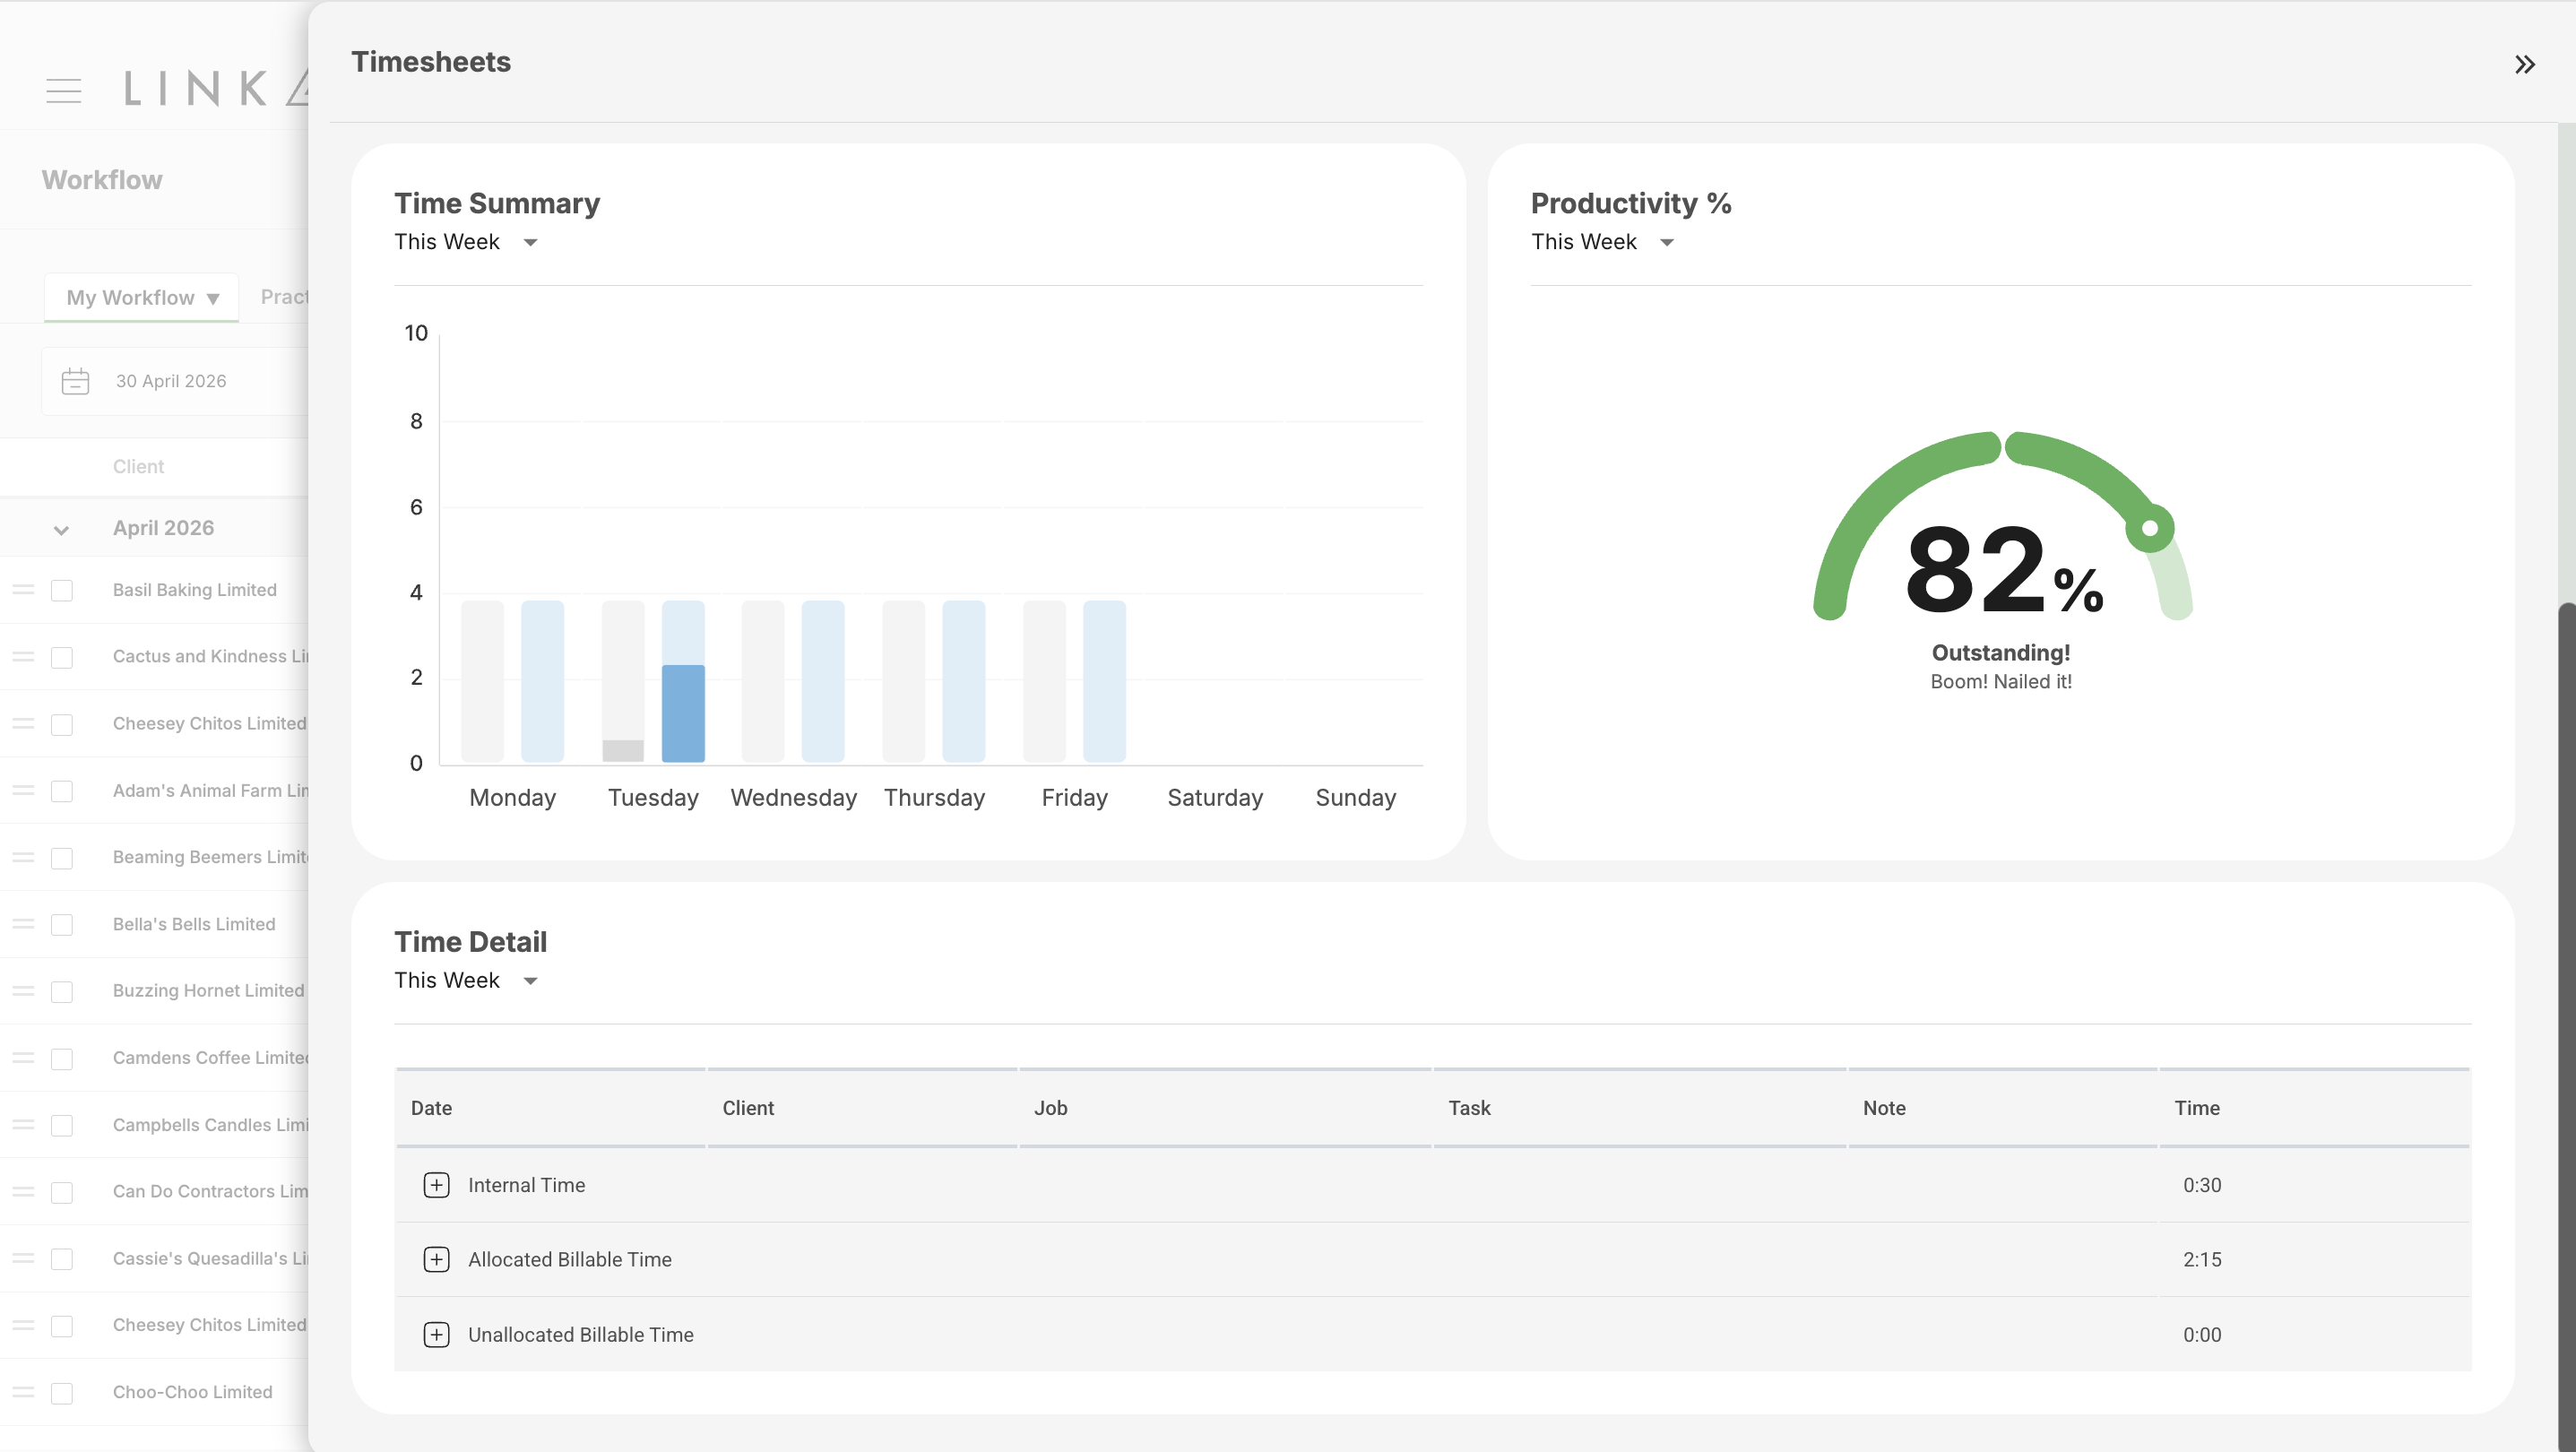Tick the Cactus and Kindness checkbox

tap(62, 657)
